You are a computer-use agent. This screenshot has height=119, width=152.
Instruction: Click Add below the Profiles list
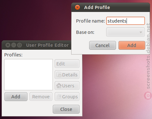click(x=16, y=96)
